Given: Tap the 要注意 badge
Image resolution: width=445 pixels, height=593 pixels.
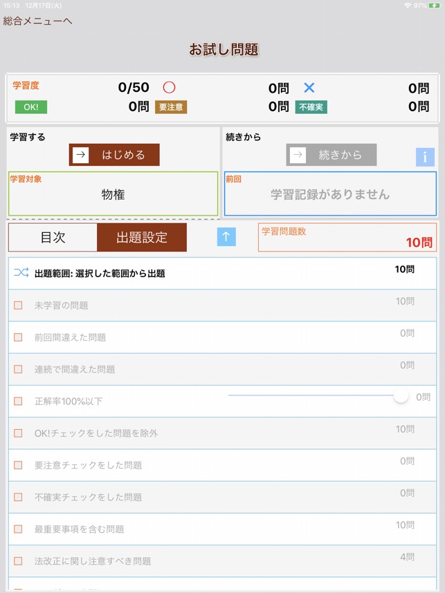Looking at the screenshot, I should [171, 107].
